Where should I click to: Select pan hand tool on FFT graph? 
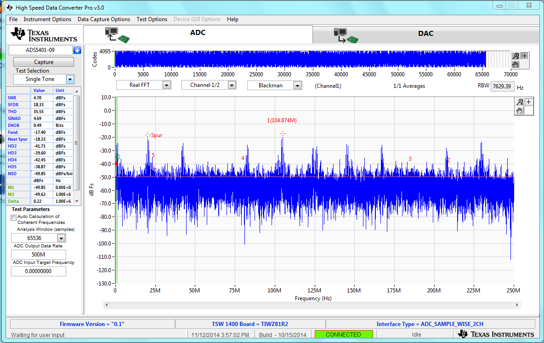[520, 110]
